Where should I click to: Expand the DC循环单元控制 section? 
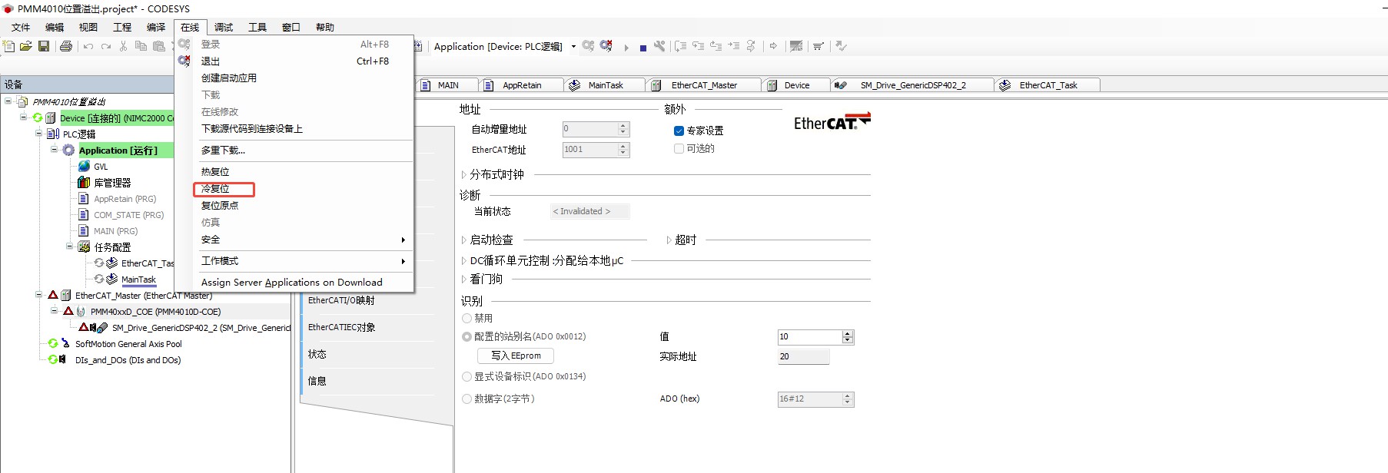click(463, 260)
